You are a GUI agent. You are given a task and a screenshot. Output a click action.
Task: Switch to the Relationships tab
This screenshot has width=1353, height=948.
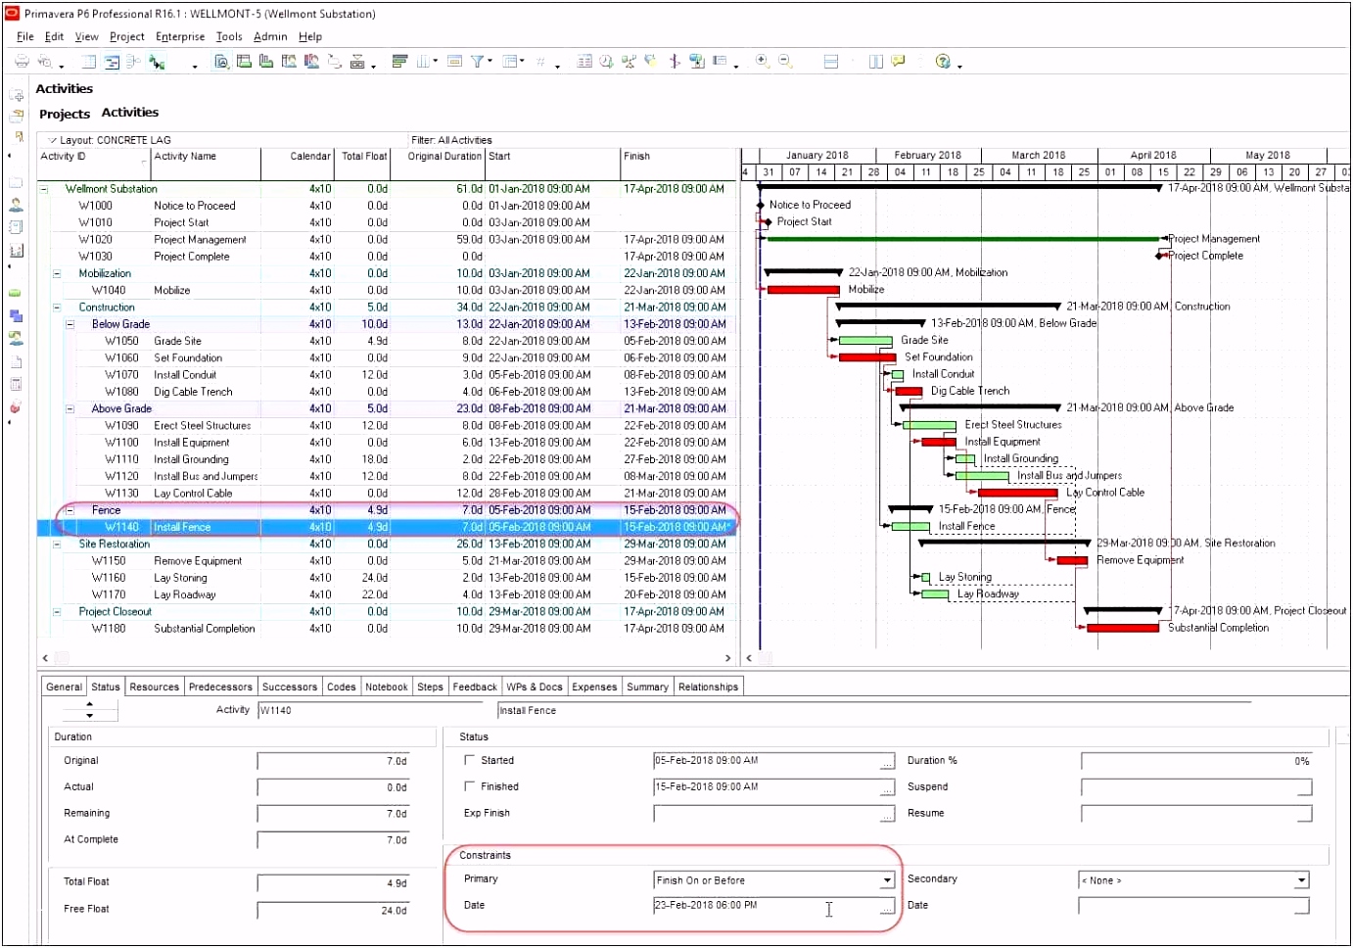708,687
